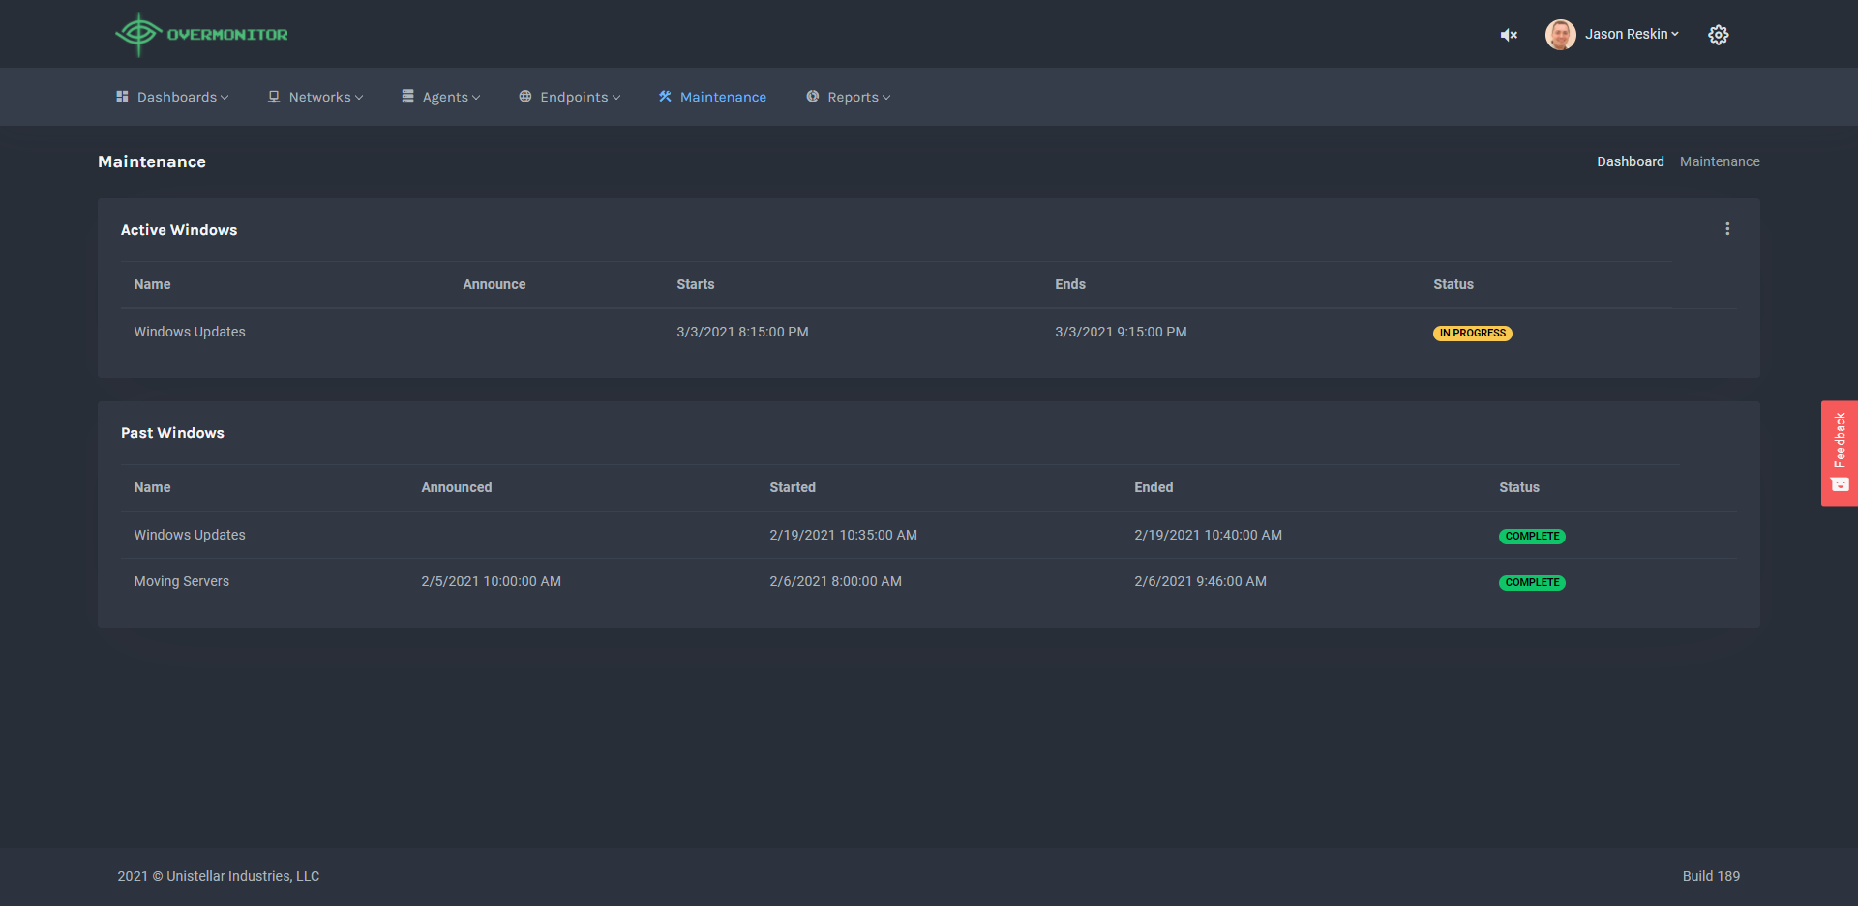Click the Name header in Past Windows
The width and height of the screenshot is (1858, 906).
click(x=152, y=487)
